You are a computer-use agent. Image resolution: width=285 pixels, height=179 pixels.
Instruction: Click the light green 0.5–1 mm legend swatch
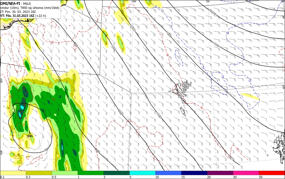tap(65, 173)
